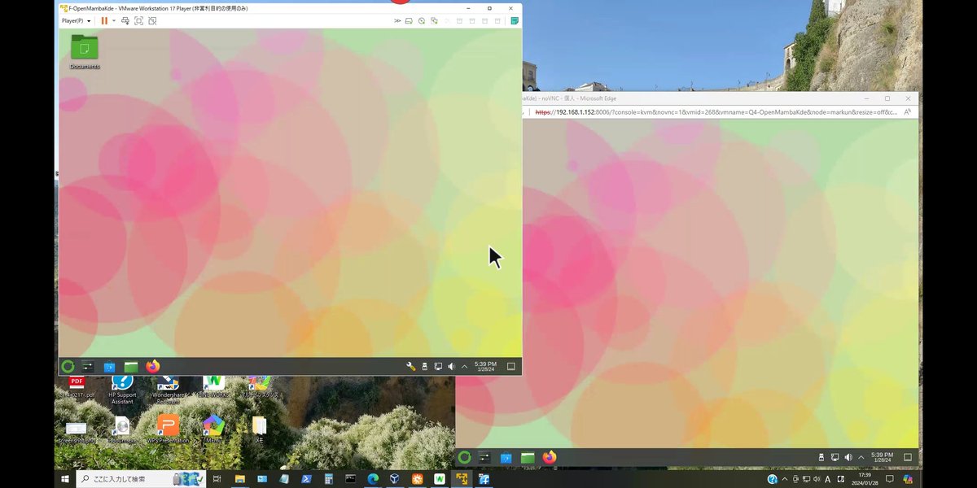This screenshot has height=488, width=977.
Task: Launch Discover software store in the VMware guest panel
Action: (110, 367)
